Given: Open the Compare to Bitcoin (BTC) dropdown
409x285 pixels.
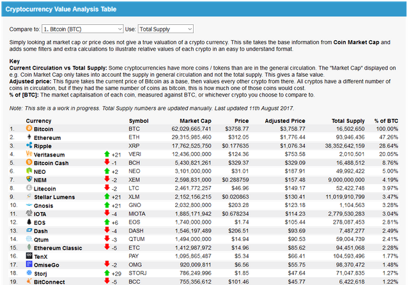Looking at the screenshot, I should click(82, 29).
